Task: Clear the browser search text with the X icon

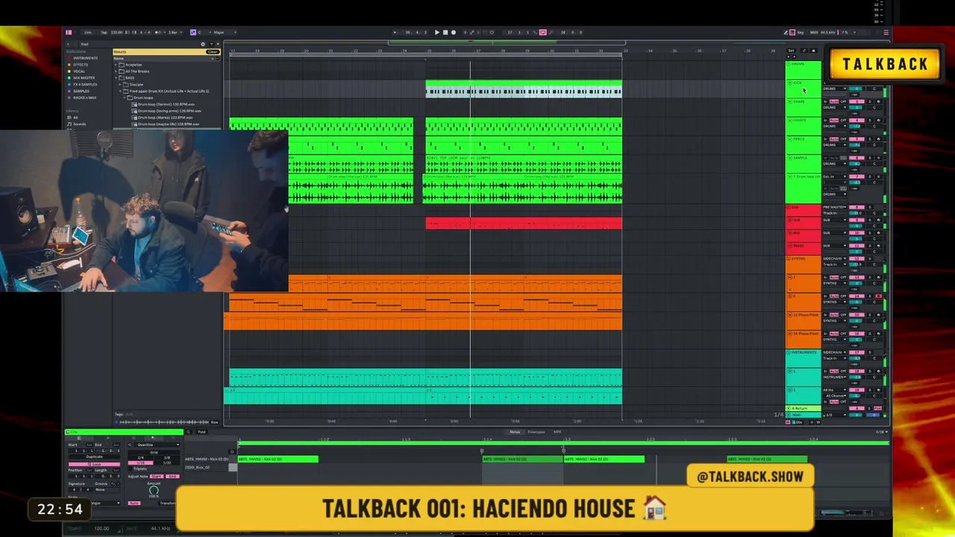Action: point(203,44)
